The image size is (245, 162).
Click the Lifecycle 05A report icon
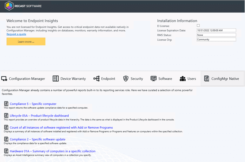pos(6,116)
